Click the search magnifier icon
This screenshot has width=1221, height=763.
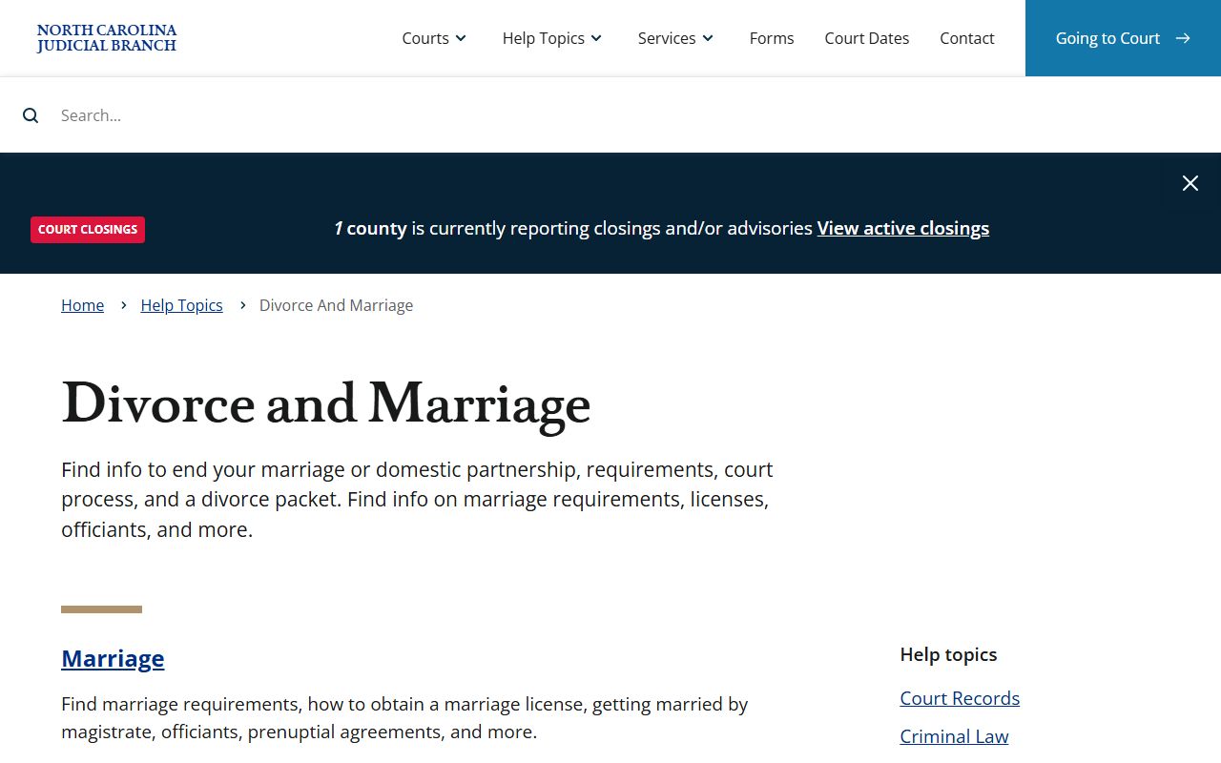pos(31,115)
